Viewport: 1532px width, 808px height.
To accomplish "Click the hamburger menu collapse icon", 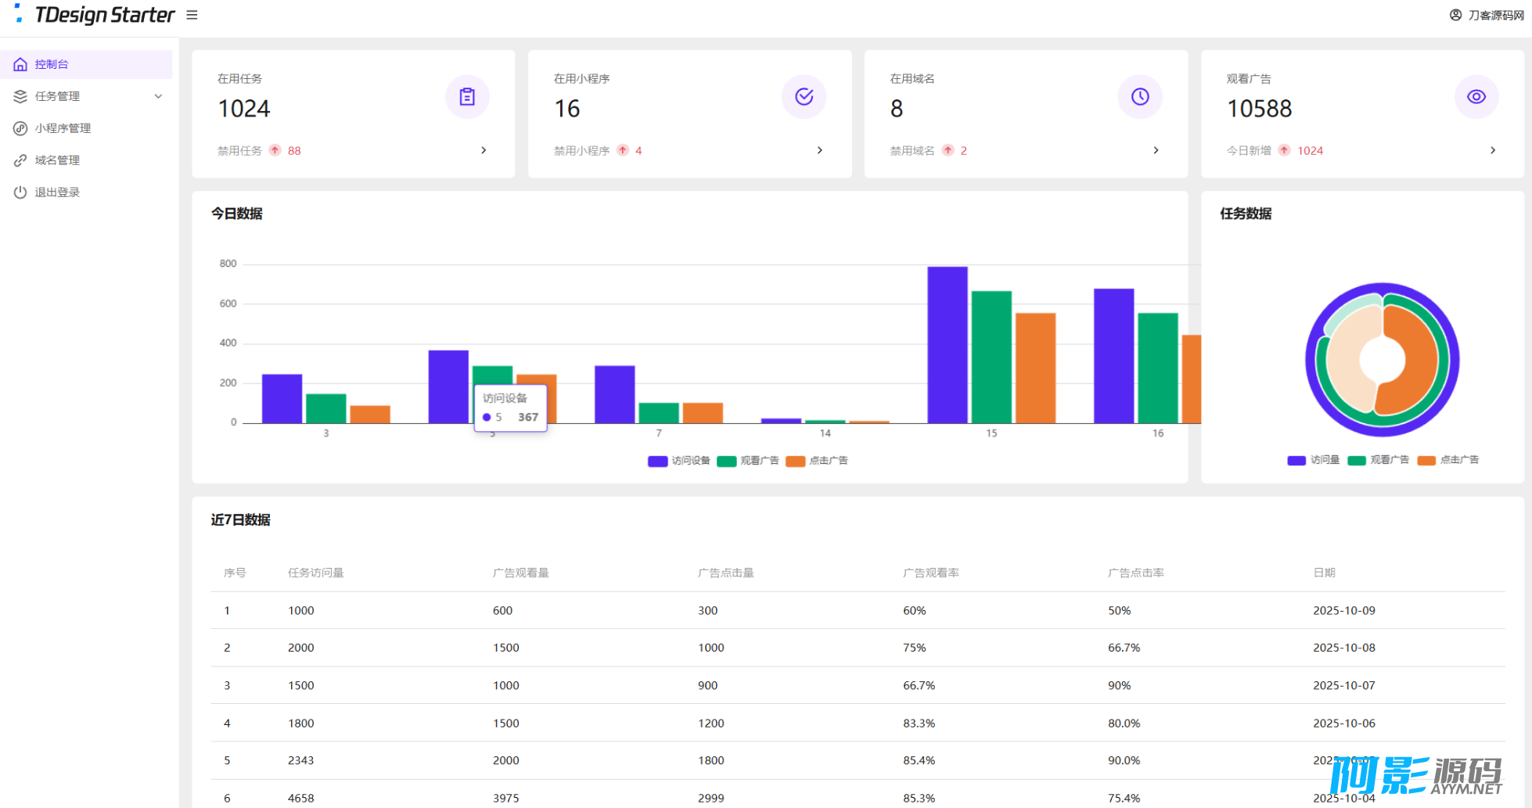I will point(192,15).
